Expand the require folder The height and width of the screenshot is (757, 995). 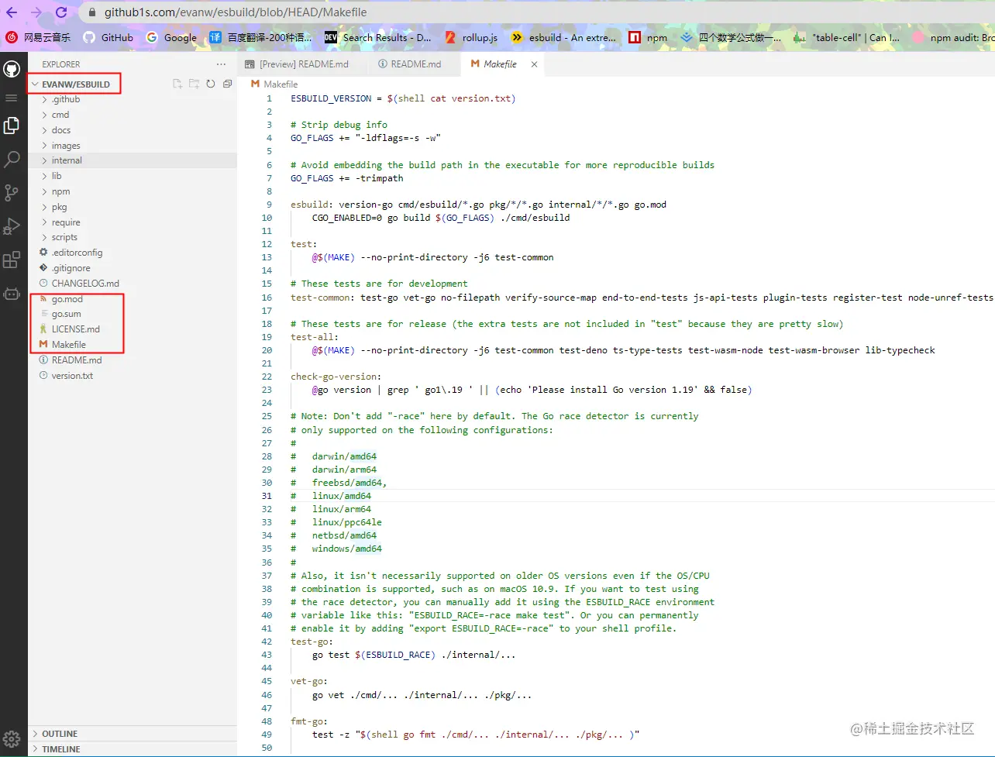(x=66, y=222)
